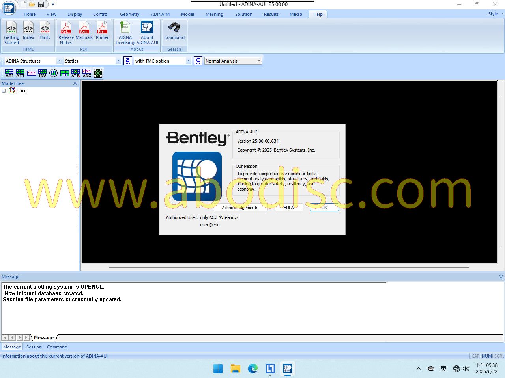
Task: Click the 'a' analysis options icon
Action: (127, 61)
